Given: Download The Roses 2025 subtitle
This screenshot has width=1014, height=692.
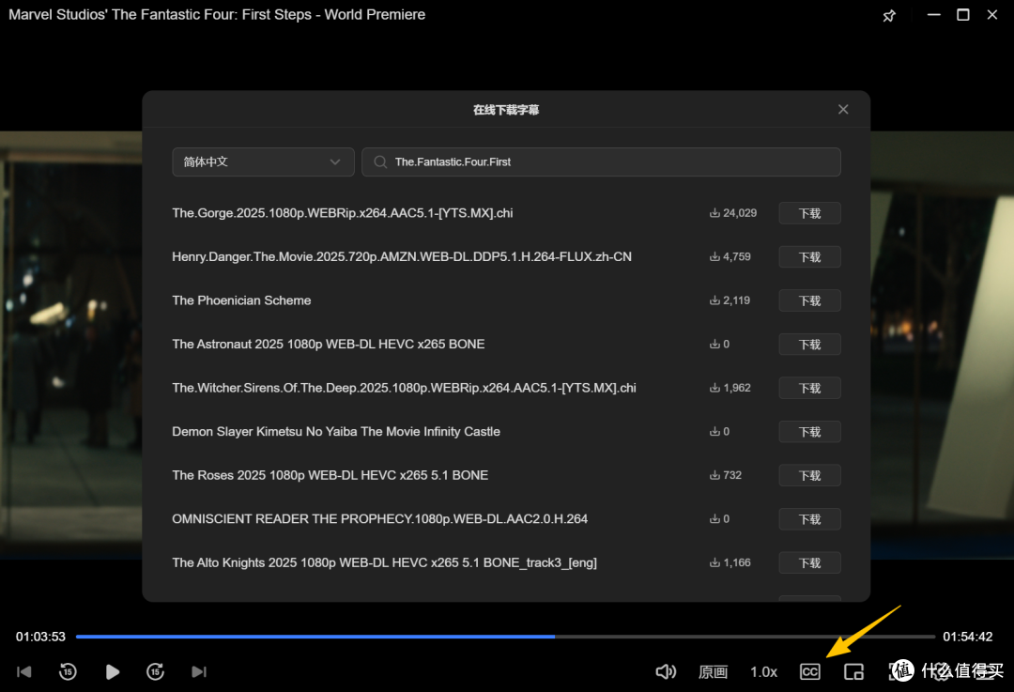Looking at the screenshot, I should [809, 475].
